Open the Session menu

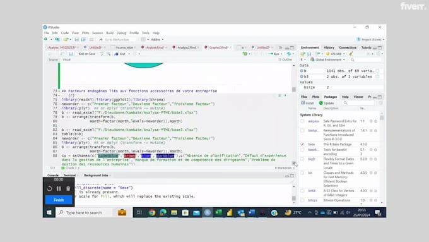(97, 33)
